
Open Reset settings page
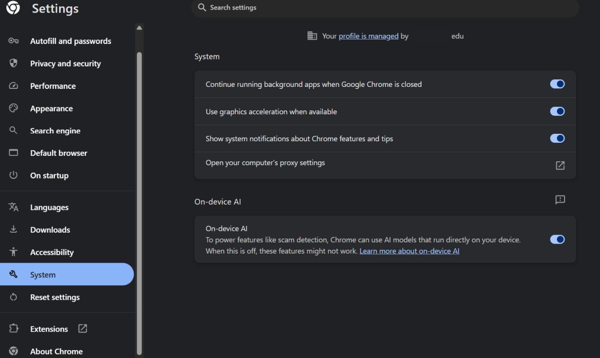[67, 297]
